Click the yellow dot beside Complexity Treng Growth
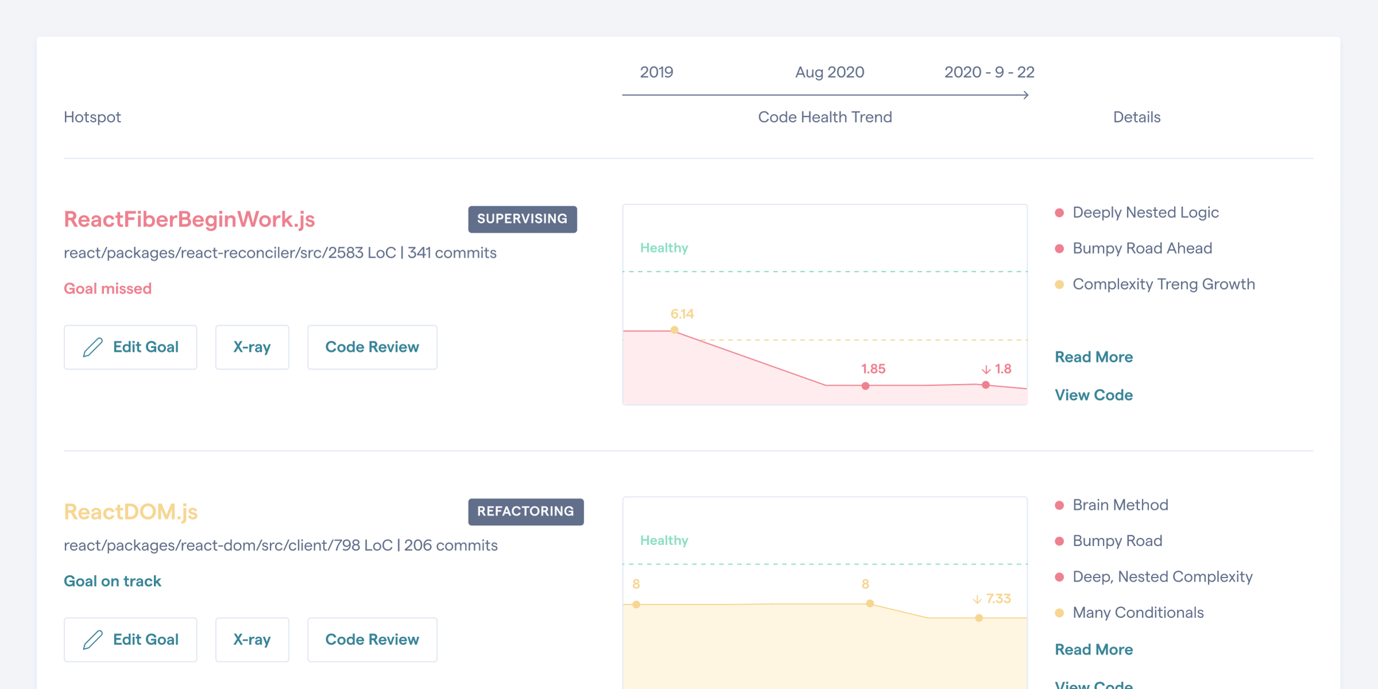 pyautogui.click(x=1060, y=284)
